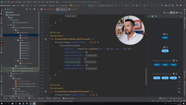This screenshot has width=186, height=105.
Task: Expand the ic_launcher mipmap node
Action: pos(13,91)
